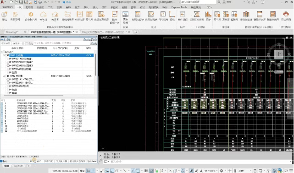Click the keyword search field in title bar
This screenshot has height=173, width=294.
(199, 2)
